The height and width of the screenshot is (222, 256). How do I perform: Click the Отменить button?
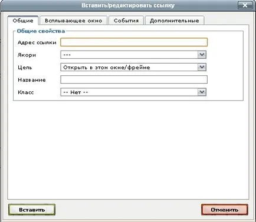[x=225, y=210]
